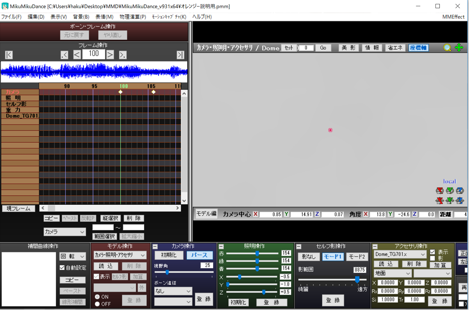The image size is (469, 310).
Task: Open the empty dropdown below なし
Action: point(173,301)
